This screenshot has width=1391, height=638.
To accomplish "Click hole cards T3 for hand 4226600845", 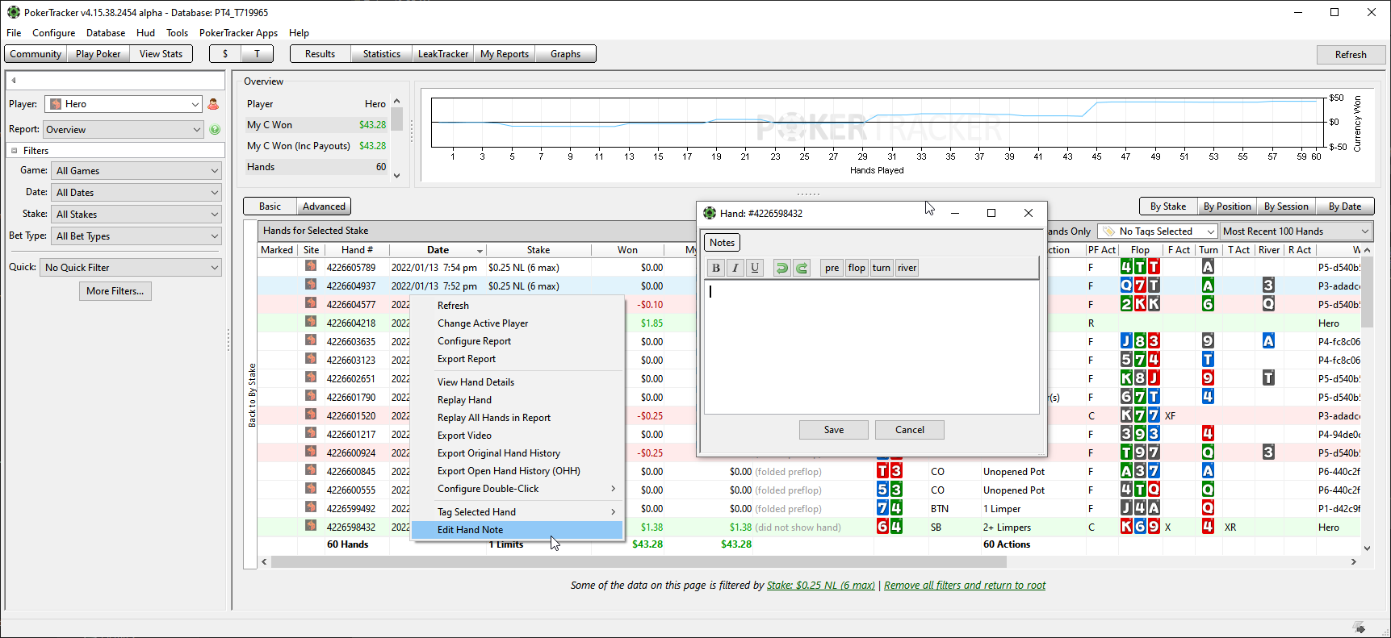I will (890, 471).
